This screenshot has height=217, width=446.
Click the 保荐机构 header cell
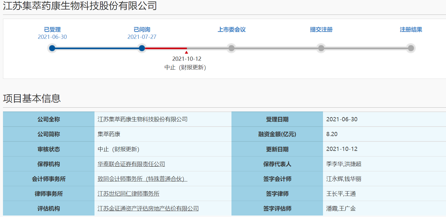[x=49, y=164]
